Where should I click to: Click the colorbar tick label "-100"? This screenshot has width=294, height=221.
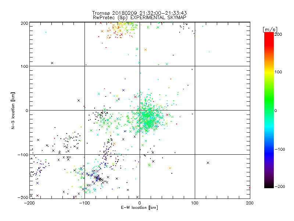point(280,150)
